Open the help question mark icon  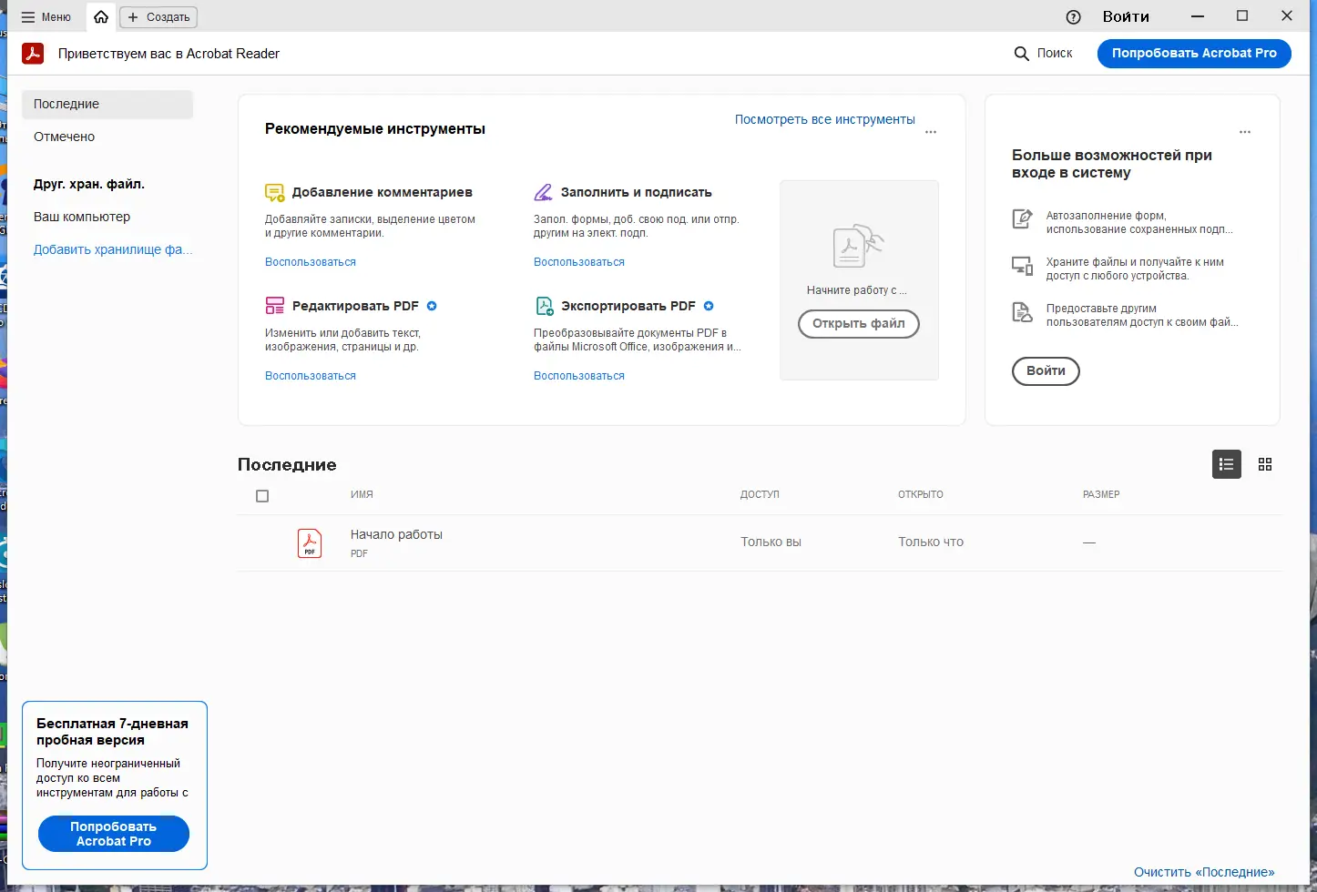pyautogui.click(x=1073, y=17)
